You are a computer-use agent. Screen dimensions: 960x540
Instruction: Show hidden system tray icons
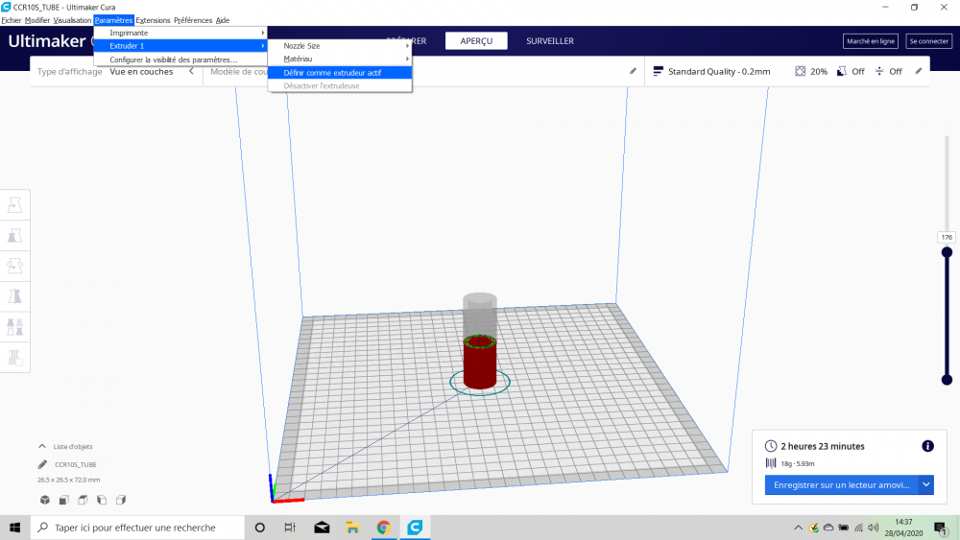tap(798, 528)
